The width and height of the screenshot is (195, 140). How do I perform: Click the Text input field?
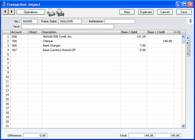pyautogui.click(x=68, y=27)
